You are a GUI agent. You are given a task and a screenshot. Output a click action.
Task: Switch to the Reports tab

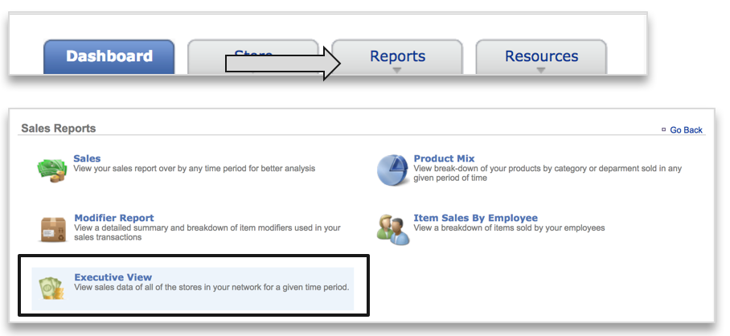397,56
